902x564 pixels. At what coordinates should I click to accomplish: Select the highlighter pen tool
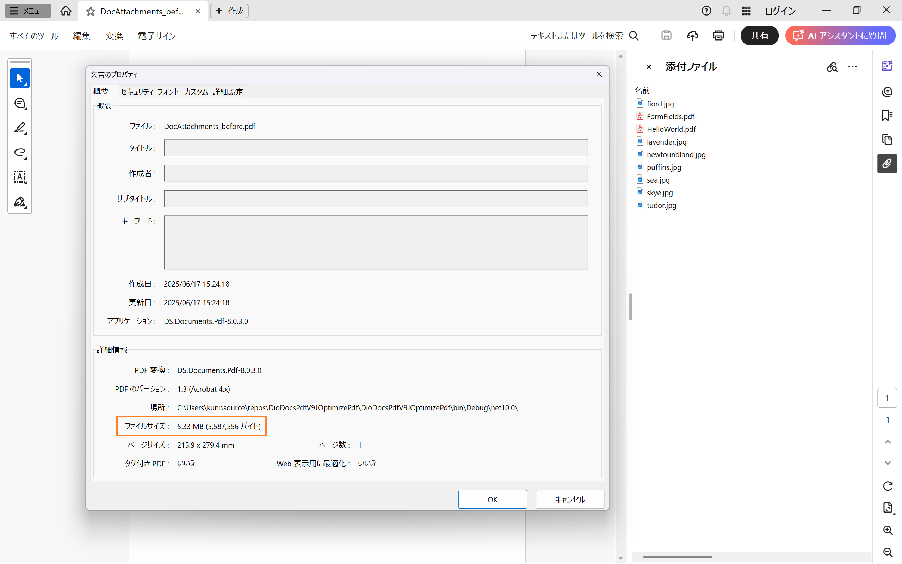coord(19,128)
